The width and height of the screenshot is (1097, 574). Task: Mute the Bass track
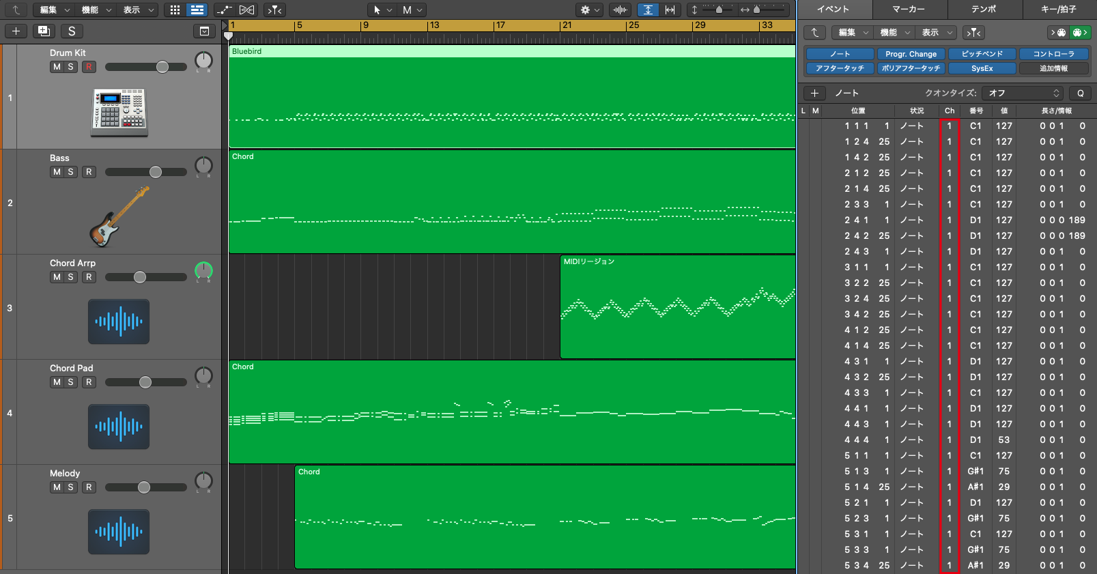coord(57,172)
